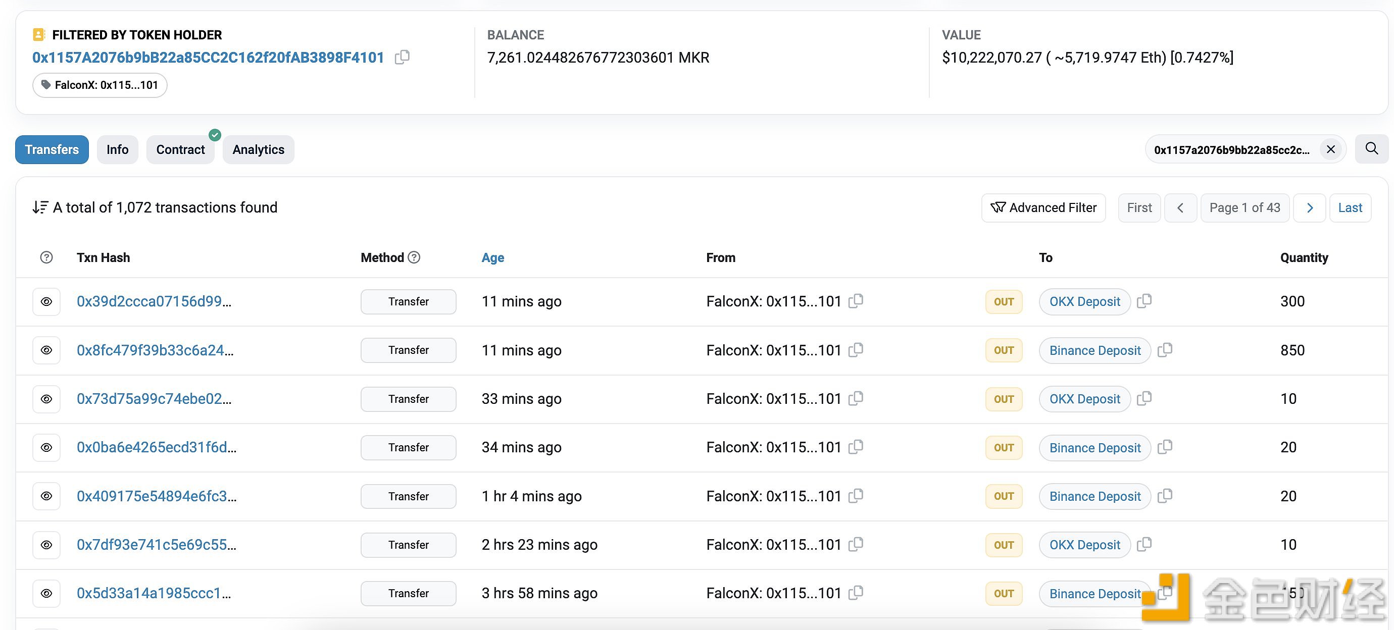Click the help icon in table header
The image size is (1394, 630).
coord(46,257)
